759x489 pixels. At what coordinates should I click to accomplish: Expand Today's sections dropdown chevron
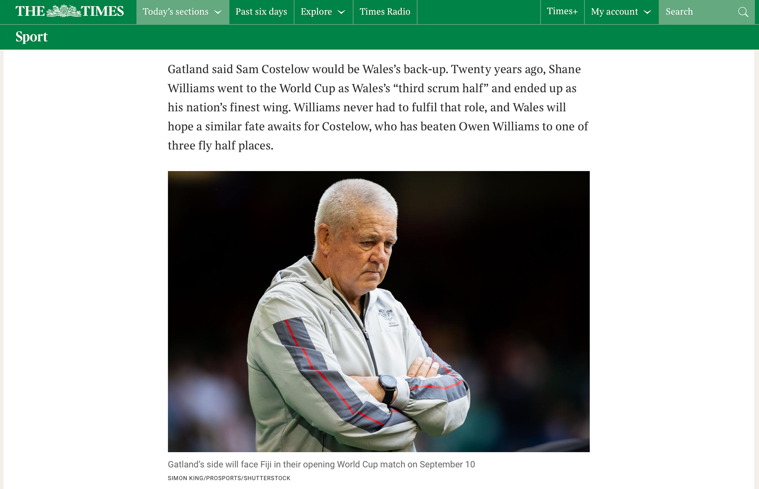[218, 12]
